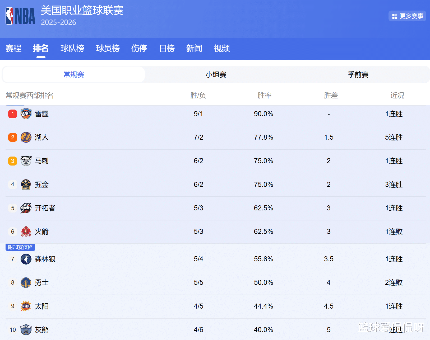Viewport: 430px width, 340px height.
Task: Click the rank 9 number badge
Action: pyautogui.click(x=13, y=306)
